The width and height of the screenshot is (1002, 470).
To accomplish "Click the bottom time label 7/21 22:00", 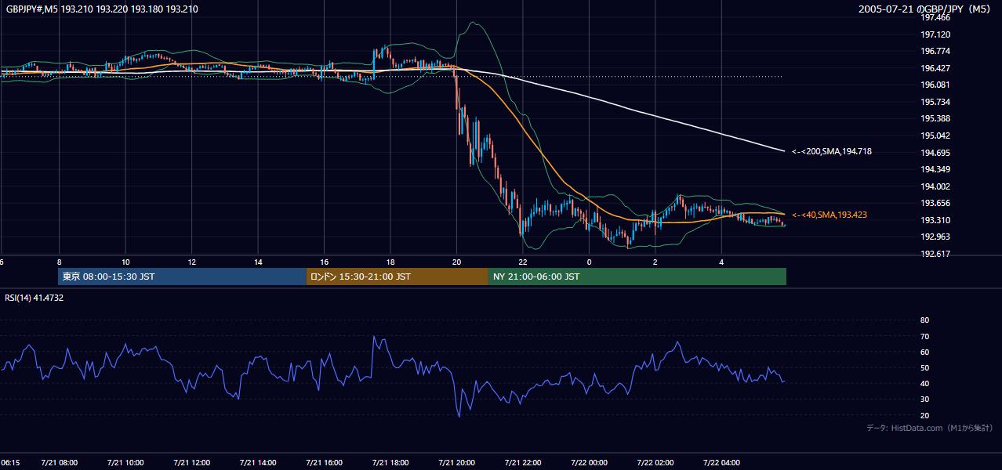I will 523,463.
